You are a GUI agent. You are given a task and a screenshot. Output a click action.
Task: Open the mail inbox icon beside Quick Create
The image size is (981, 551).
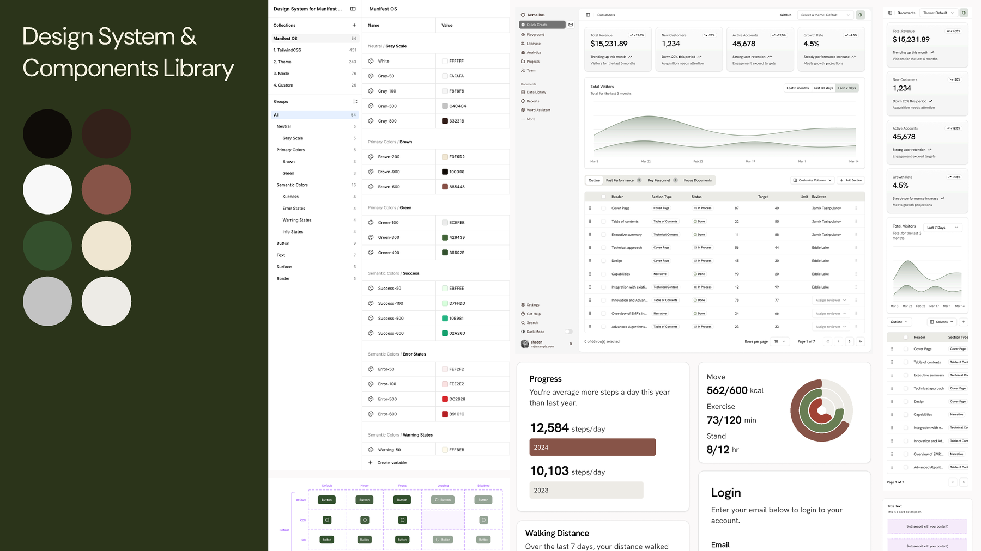(x=571, y=25)
